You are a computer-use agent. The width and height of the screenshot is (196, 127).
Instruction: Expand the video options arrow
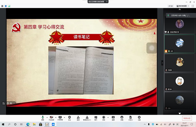tap(55, 117)
